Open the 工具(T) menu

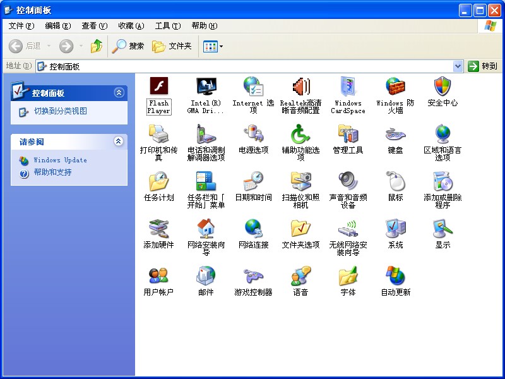tap(167, 26)
